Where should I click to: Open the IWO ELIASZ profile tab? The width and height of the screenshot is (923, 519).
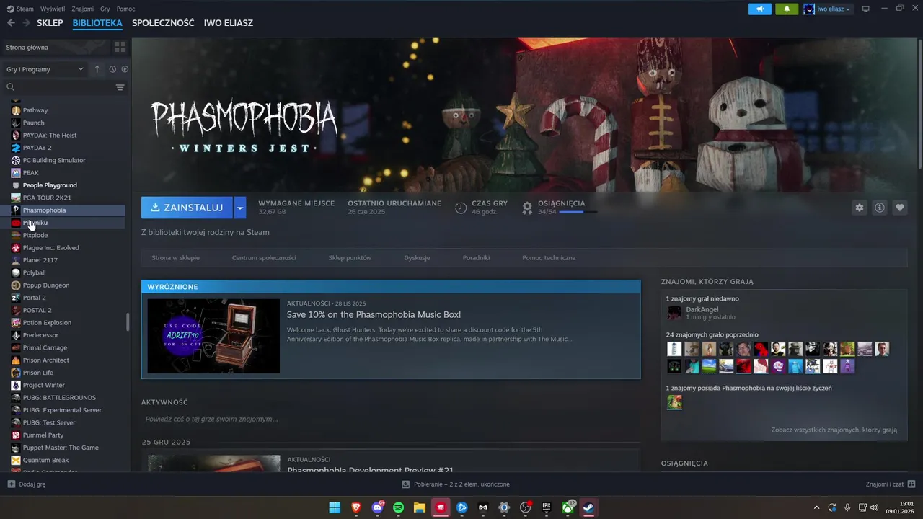(x=229, y=23)
